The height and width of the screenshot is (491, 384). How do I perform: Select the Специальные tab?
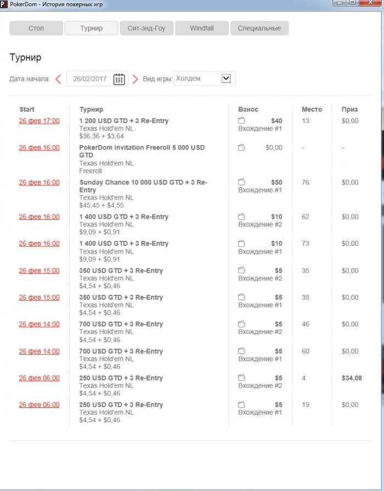click(x=259, y=28)
